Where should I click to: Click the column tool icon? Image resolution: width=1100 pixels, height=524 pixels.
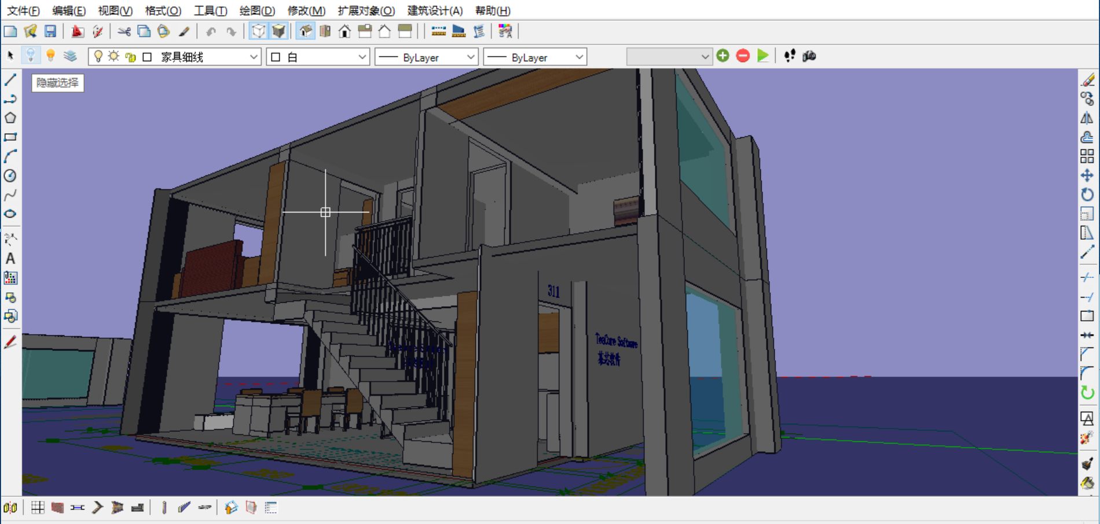164,508
